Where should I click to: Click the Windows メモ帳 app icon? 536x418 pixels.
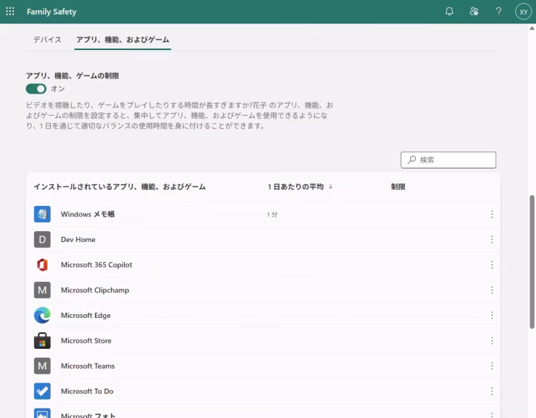[42, 214]
